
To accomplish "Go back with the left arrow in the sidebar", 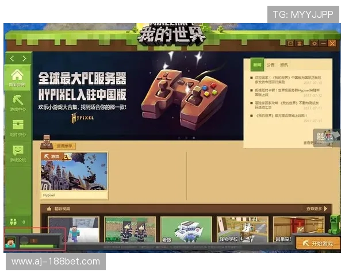I will tap(12, 58).
